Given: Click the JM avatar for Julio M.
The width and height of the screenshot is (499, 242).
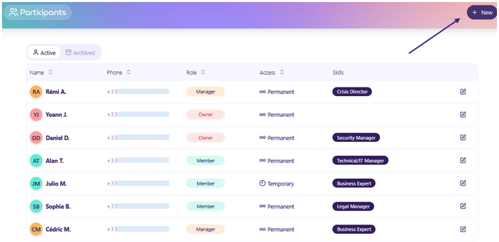Looking at the screenshot, I should [36, 184].
